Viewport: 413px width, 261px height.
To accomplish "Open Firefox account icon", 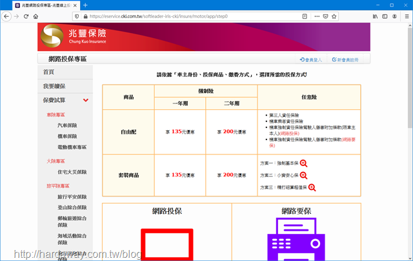I will [394, 16].
